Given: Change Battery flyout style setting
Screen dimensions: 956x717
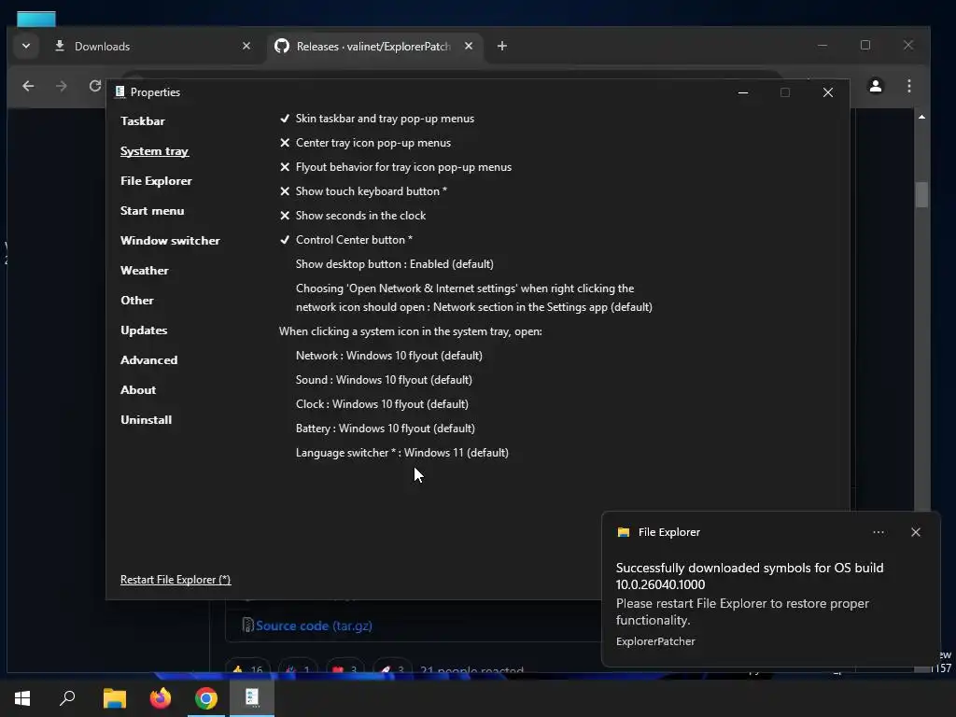Looking at the screenshot, I should pos(386,429).
